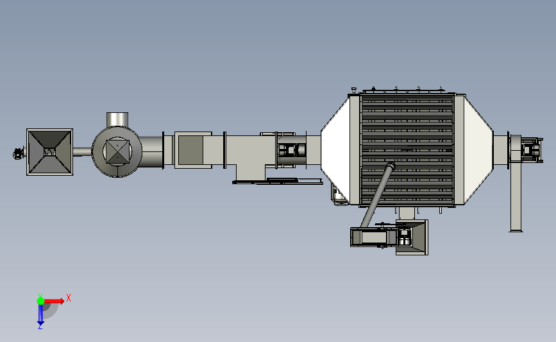Screen dimensions: 556x342
Task: Select the inline fan motor inside the middle duct
Action: (292, 150)
